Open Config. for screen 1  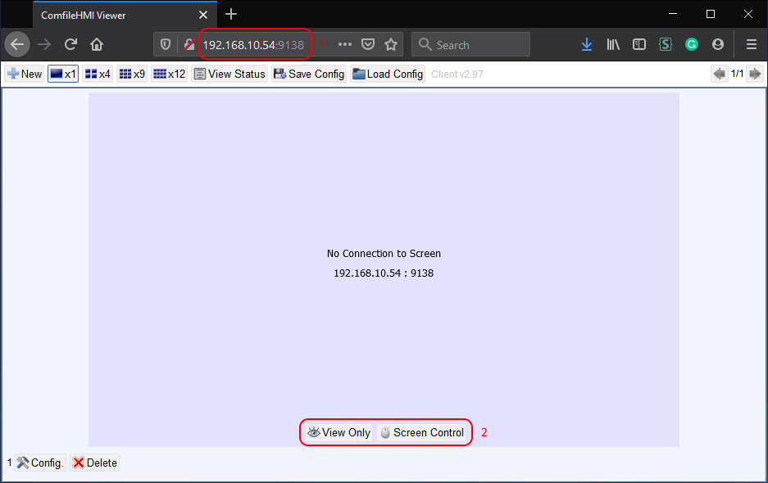[x=40, y=463]
